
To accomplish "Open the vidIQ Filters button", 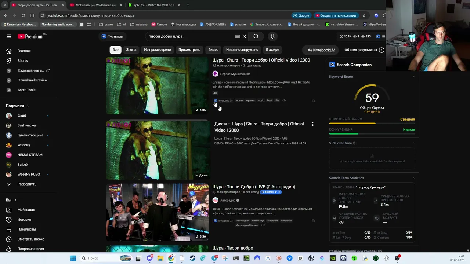I will click(112, 36).
